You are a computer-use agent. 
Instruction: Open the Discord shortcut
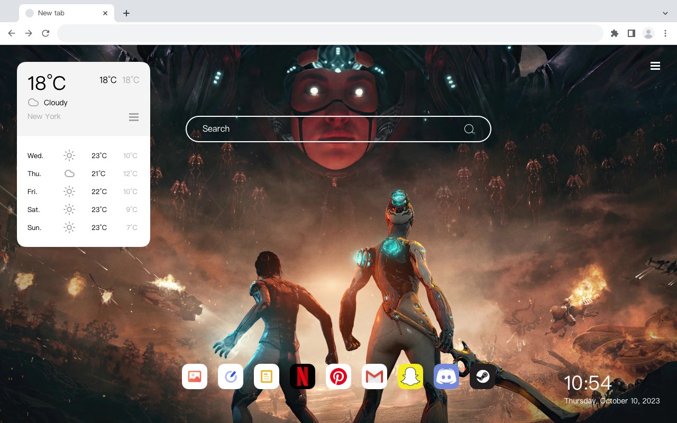click(x=446, y=376)
